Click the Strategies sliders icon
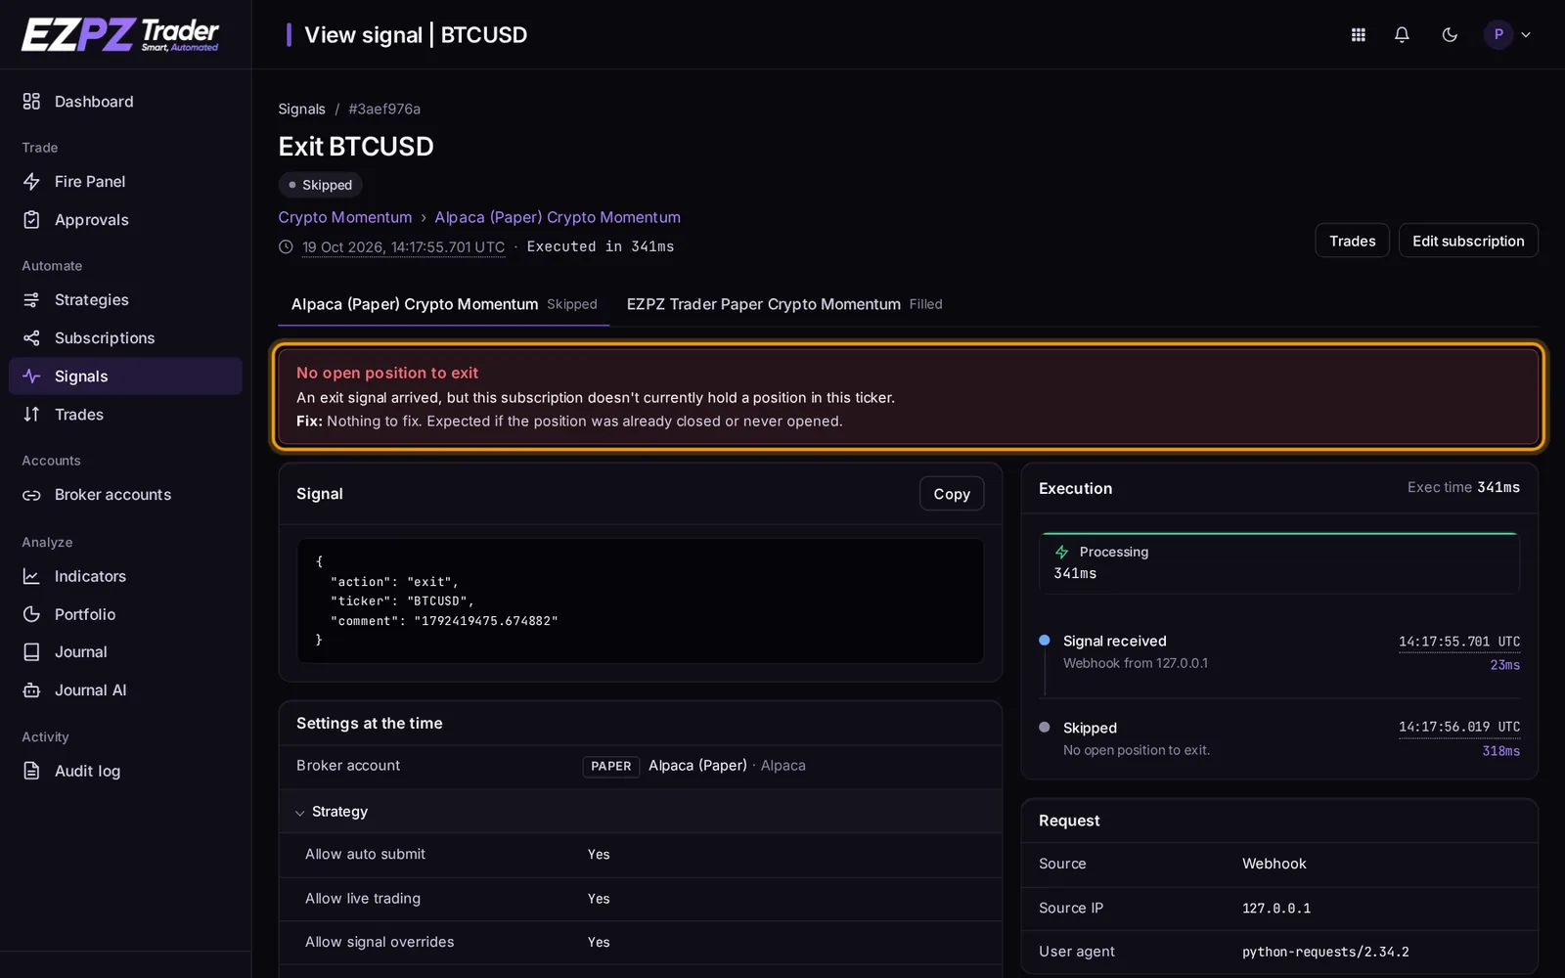 [x=31, y=300]
